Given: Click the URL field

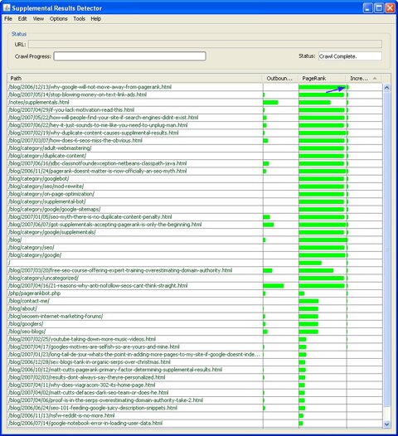Looking at the screenshot, I should pyautogui.click(x=205, y=44).
